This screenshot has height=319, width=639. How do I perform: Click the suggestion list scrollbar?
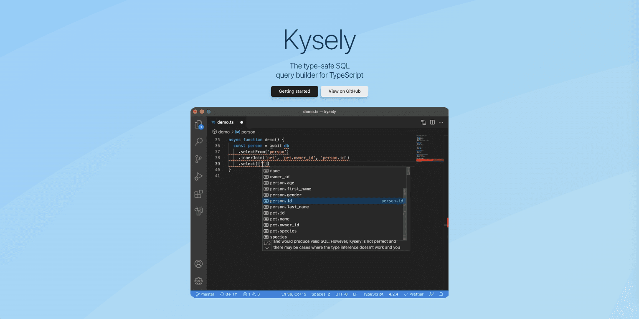coord(405,213)
